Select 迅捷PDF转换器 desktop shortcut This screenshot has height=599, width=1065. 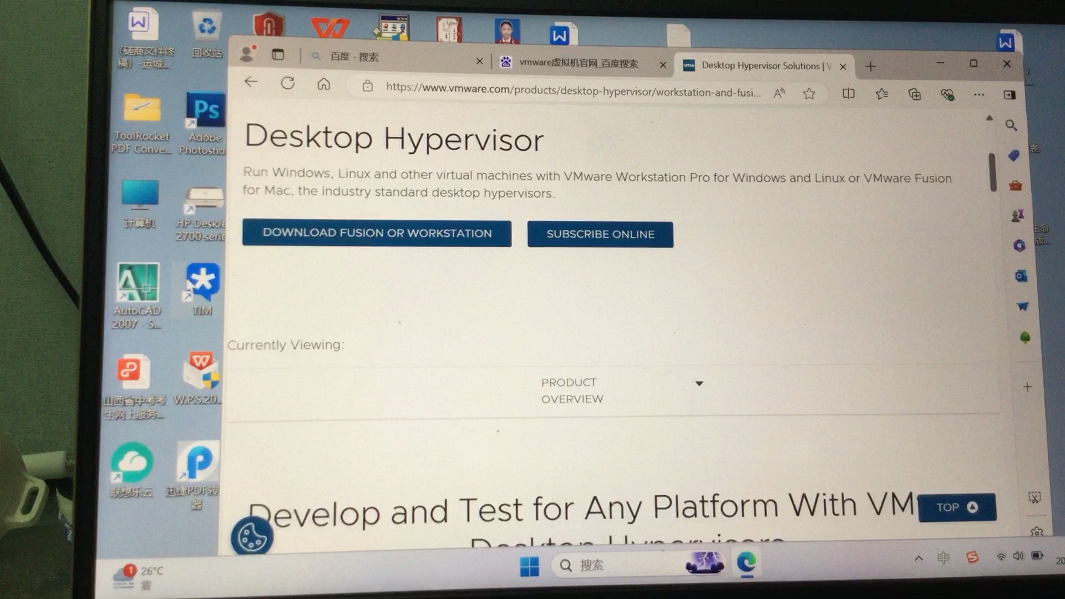[195, 476]
